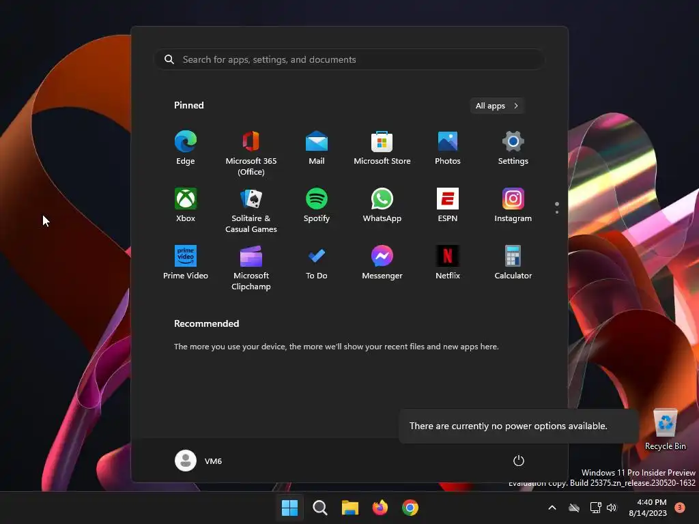Screen dimensions: 699x524
Task: Launch Netflix
Action: pyautogui.click(x=448, y=263)
